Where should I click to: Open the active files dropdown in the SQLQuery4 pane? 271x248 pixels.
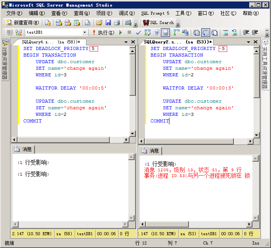click(x=126, y=42)
